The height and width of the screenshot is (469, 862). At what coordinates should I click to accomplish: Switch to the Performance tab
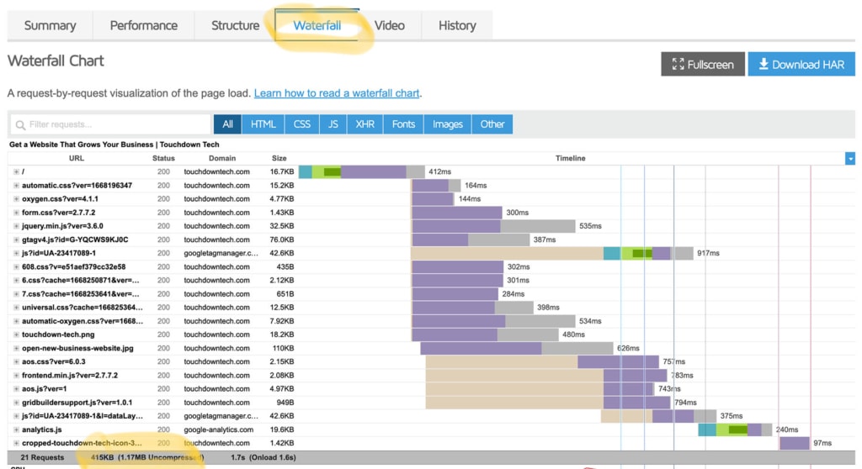click(143, 25)
